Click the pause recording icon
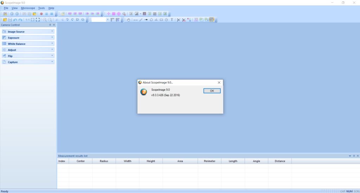 click(x=46, y=14)
